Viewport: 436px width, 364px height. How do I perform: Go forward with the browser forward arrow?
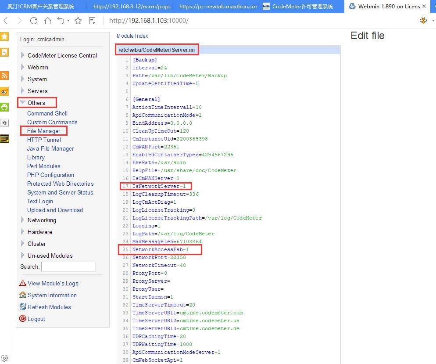click(19, 21)
